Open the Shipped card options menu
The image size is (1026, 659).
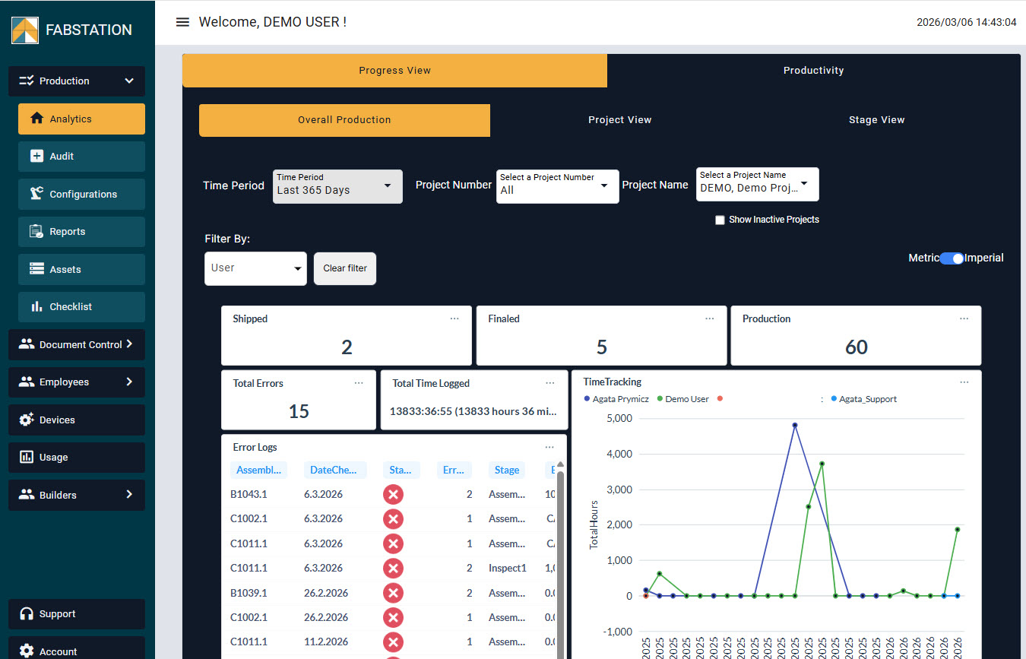click(x=454, y=319)
